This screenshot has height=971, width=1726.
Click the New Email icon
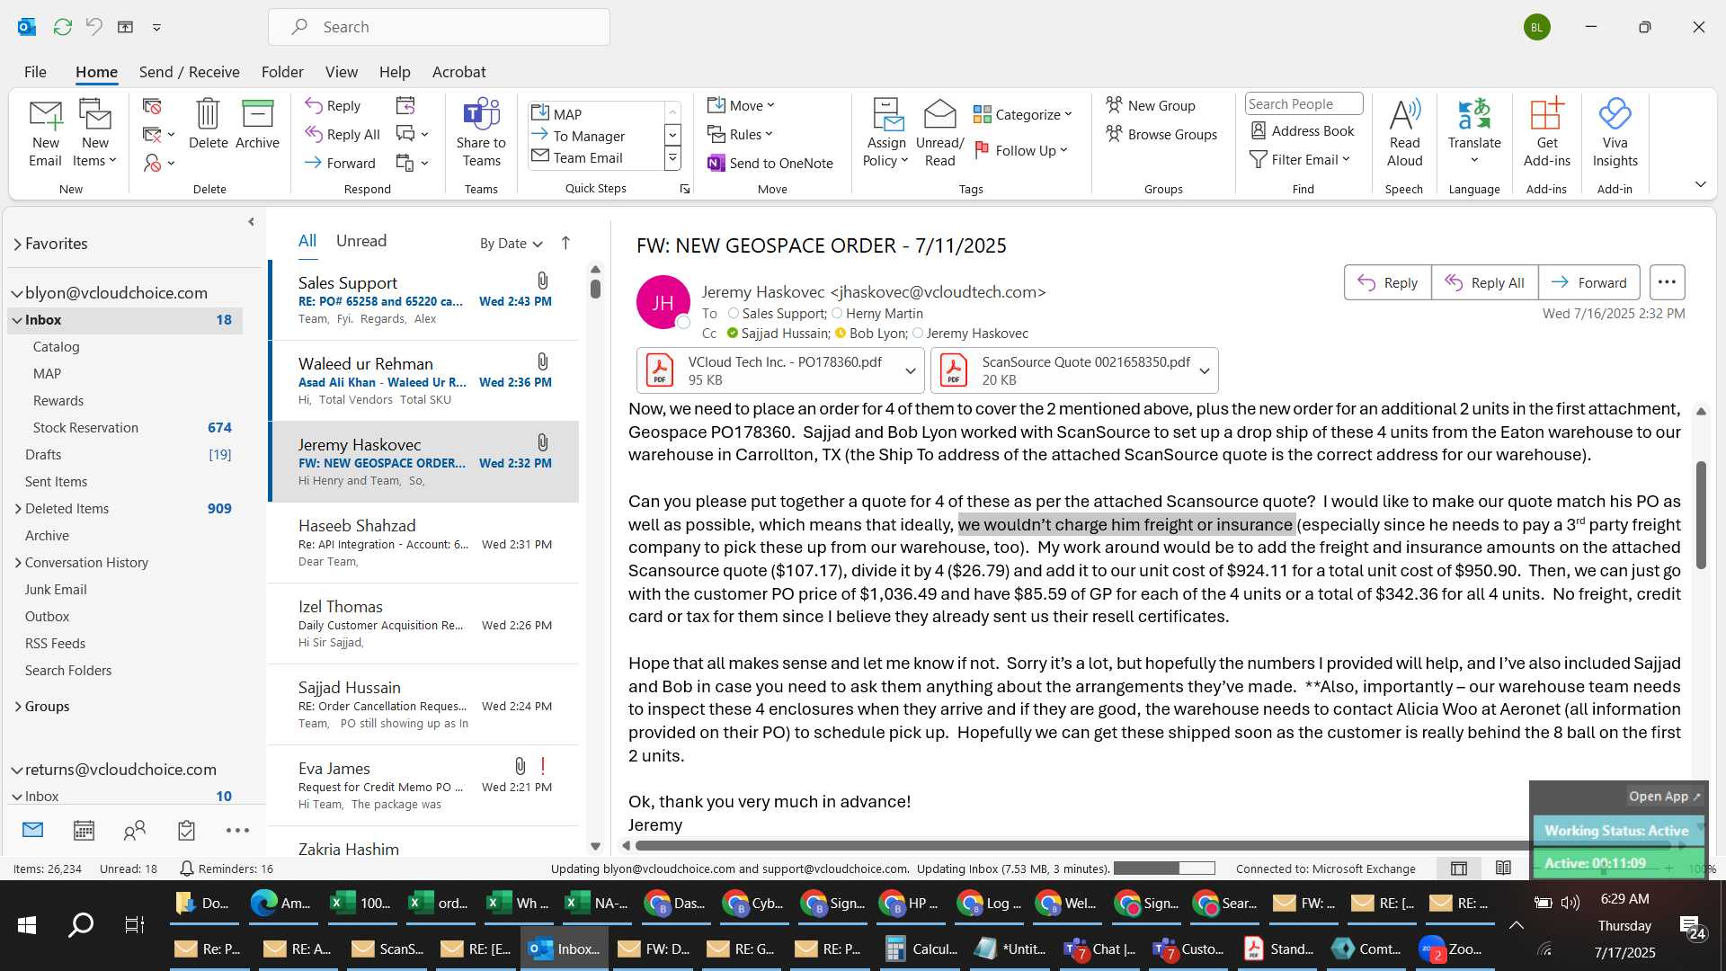tap(45, 133)
